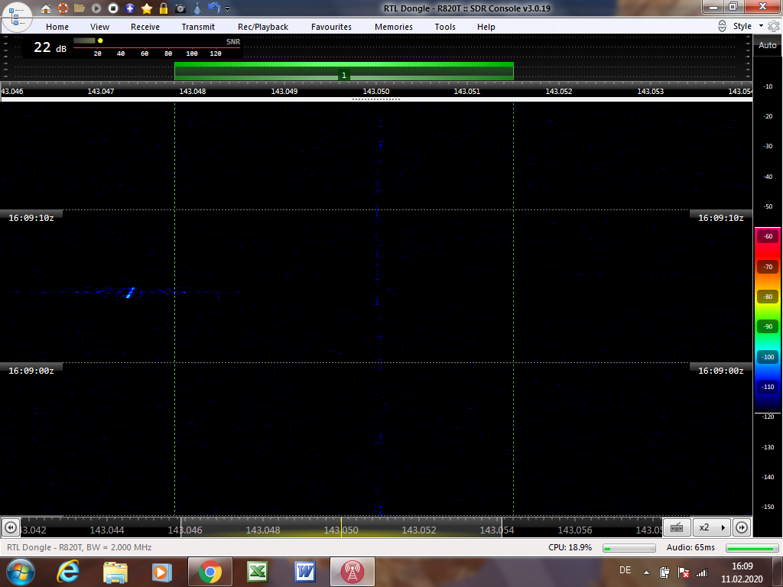Open the x2 zoom dropdown
This screenshot has width=783, height=587.
tap(712, 527)
